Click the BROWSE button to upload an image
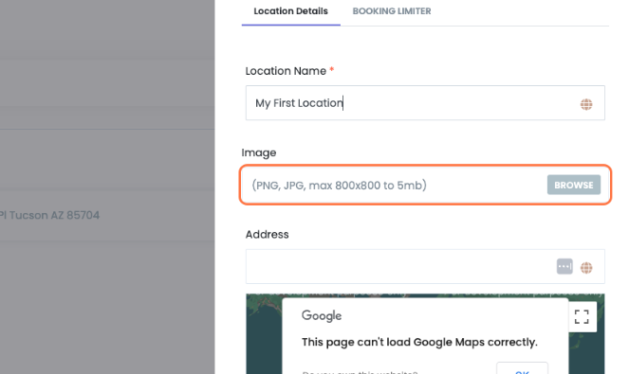The height and width of the screenshot is (374, 629). point(574,185)
